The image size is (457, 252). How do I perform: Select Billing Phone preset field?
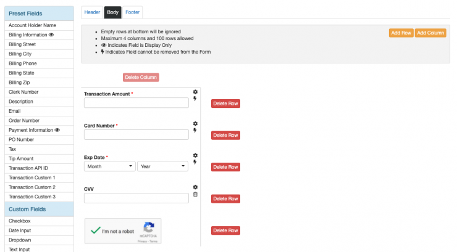click(x=39, y=63)
